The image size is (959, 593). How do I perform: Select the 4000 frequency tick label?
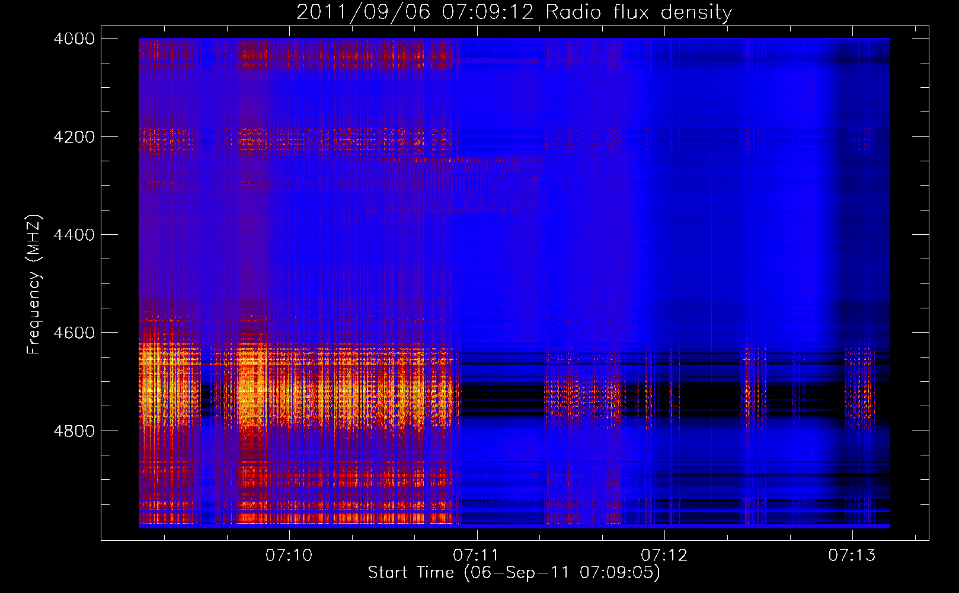[x=74, y=39]
